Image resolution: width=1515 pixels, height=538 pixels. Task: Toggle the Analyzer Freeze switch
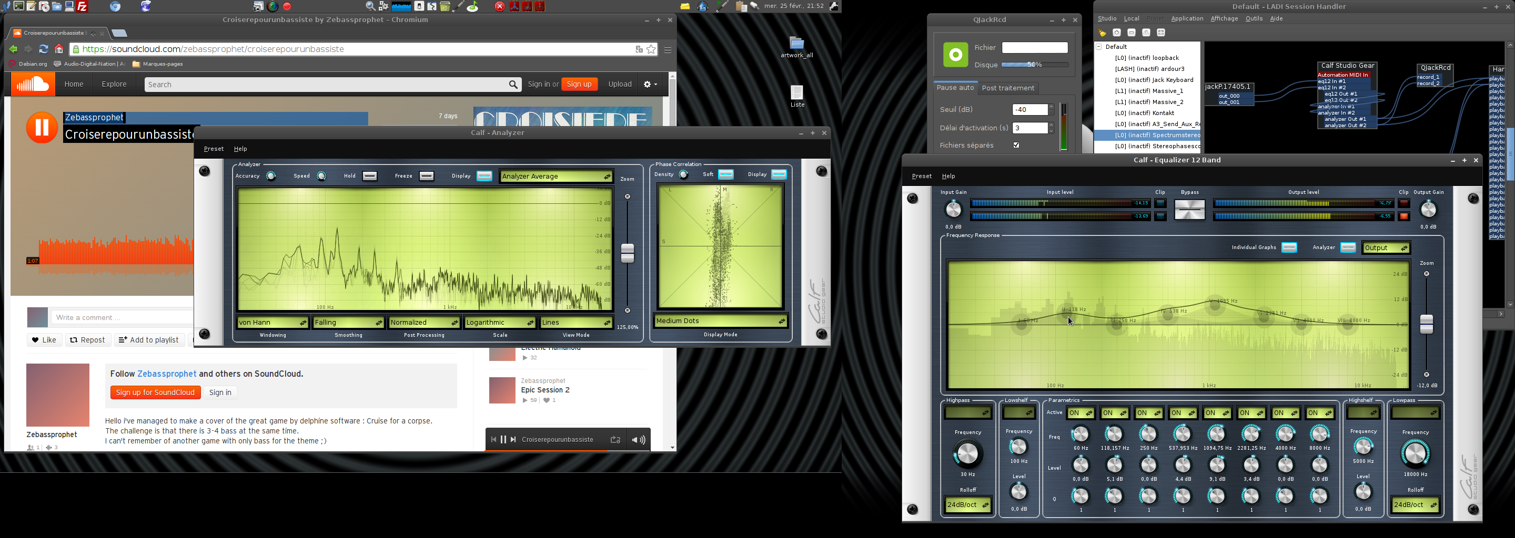pos(427,176)
